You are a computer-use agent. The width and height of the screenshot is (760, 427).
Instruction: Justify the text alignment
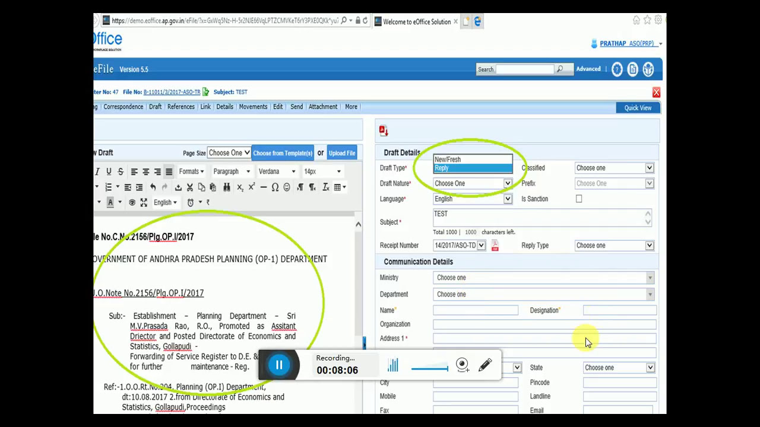coord(169,171)
